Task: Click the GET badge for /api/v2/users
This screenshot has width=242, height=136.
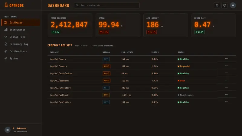Action: click(106, 59)
